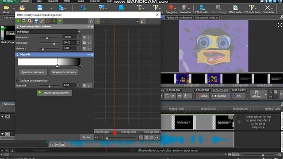Click the Luminosité slider handle
The image size is (283, 159).
(47, 38)
